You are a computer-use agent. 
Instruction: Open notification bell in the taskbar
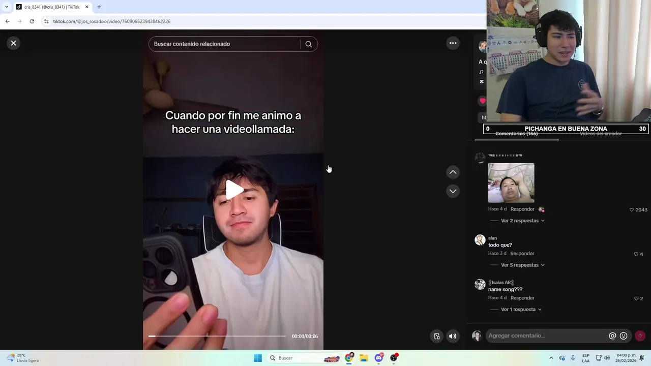tap(642, 358)
